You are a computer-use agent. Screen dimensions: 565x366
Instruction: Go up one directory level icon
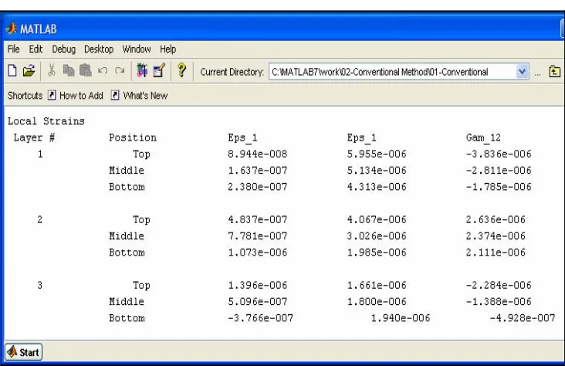click(554, 71)
